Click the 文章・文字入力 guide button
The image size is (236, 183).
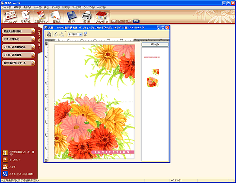(x=18, y=39)
